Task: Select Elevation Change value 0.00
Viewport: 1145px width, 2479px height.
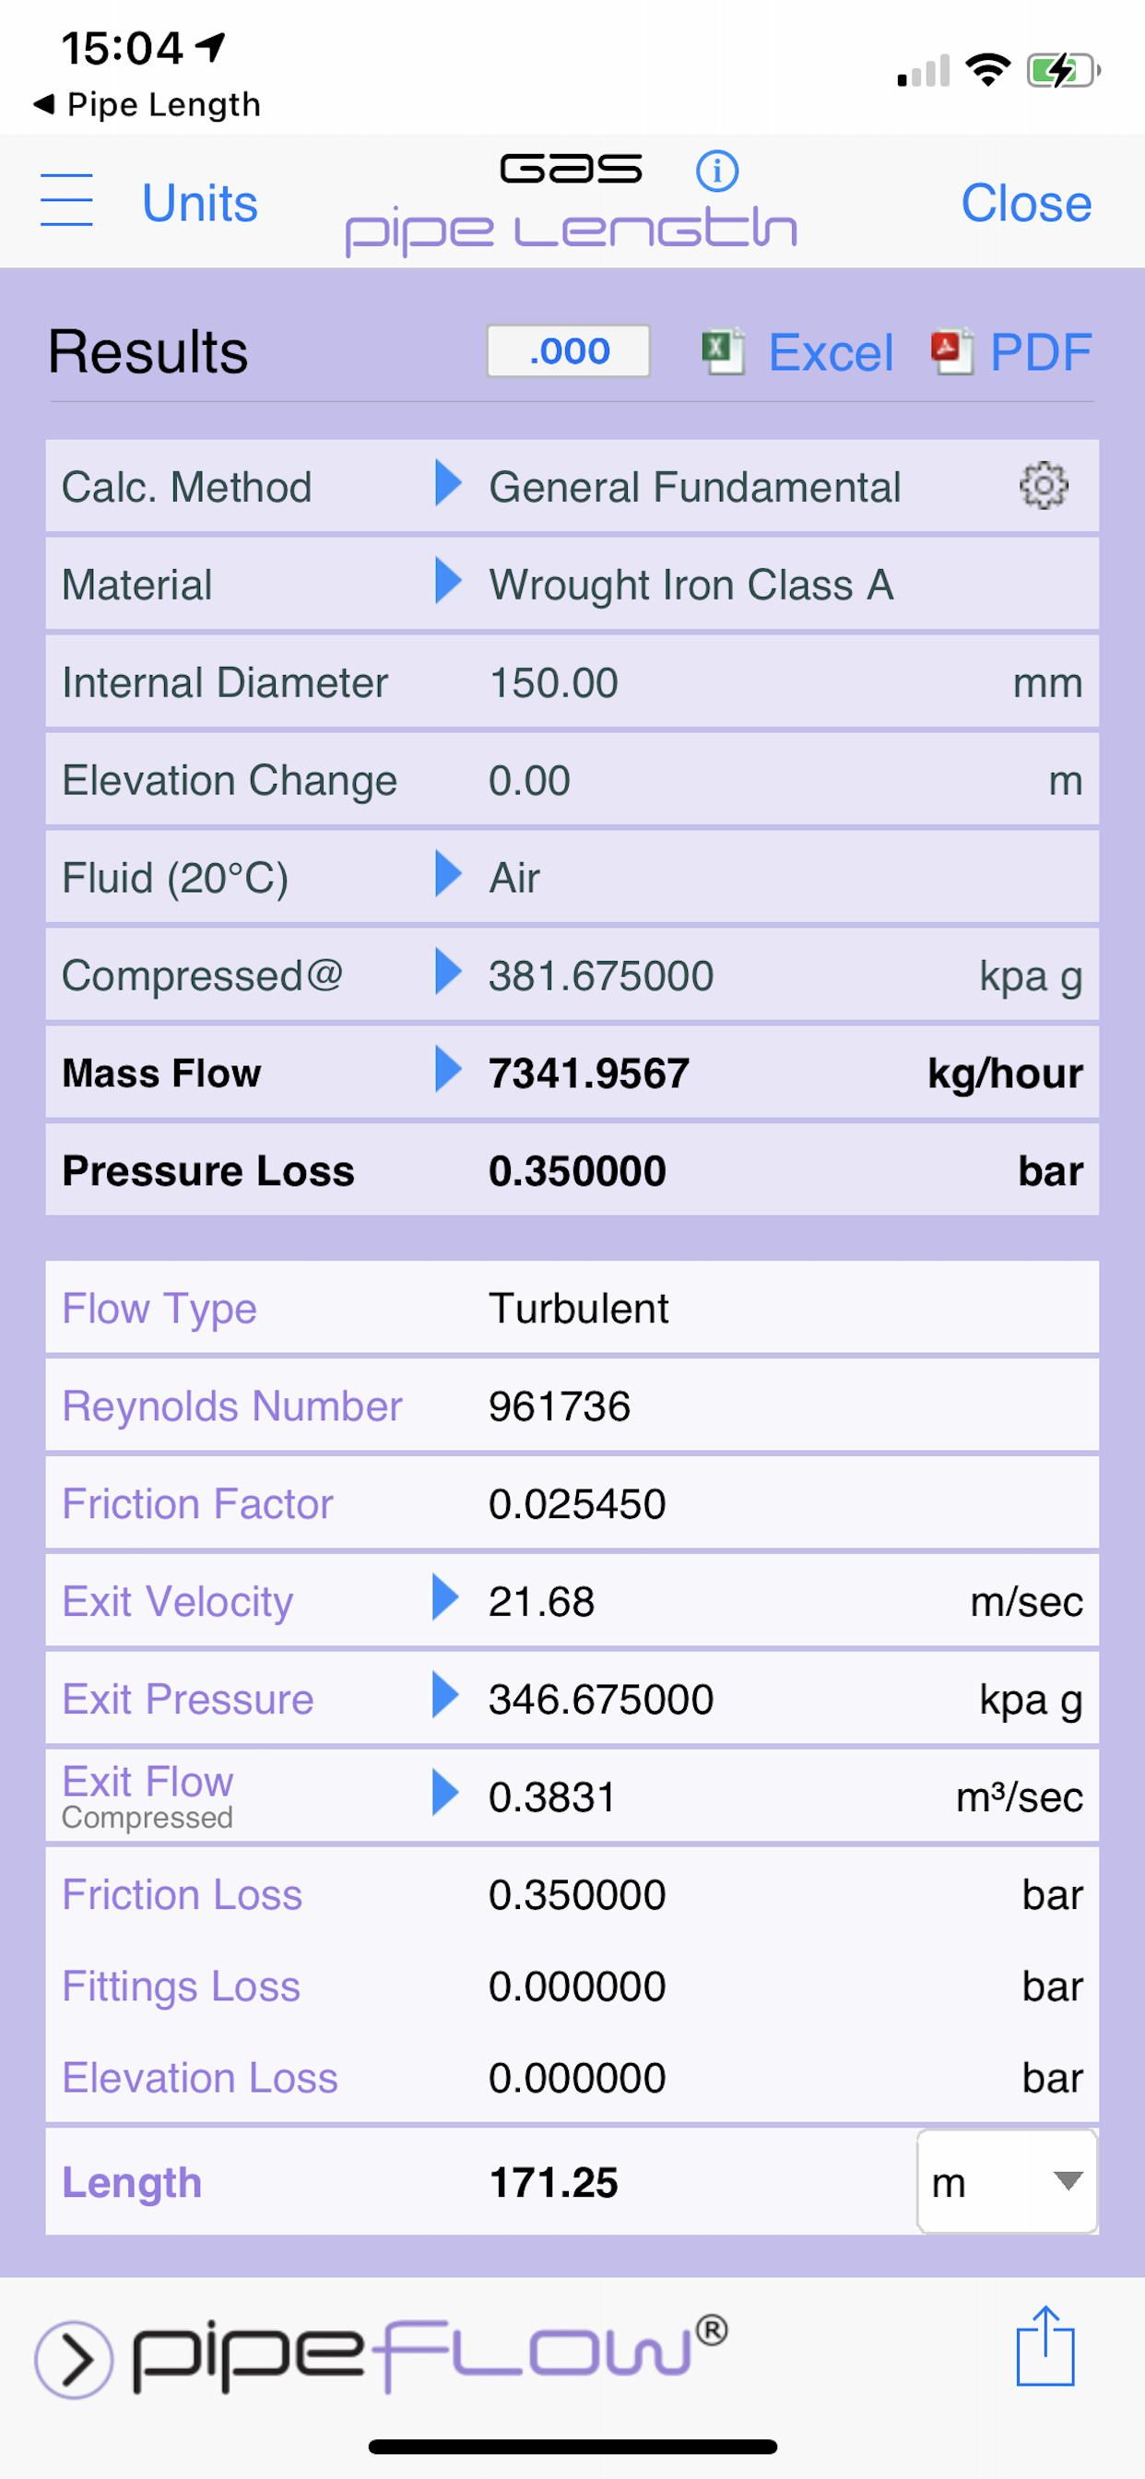Action: point(529,780)
